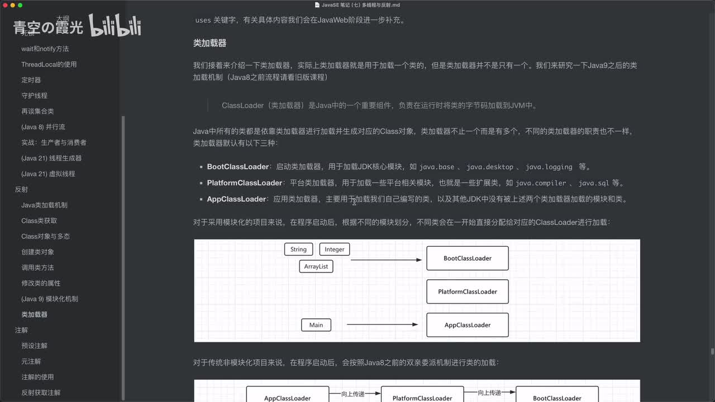
Task: Jump to the '守护线程' section
Action: [35, 95]
